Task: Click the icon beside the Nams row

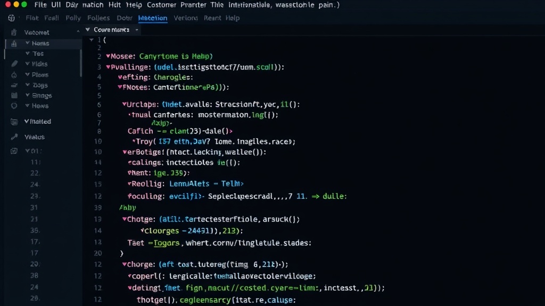Action: coord(14,44)
